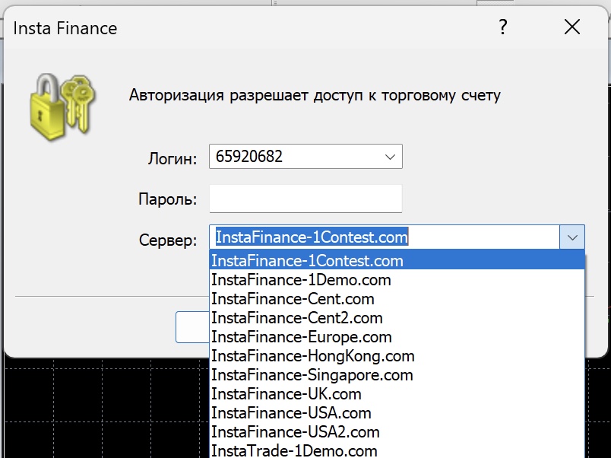Choose InstaFinance-USA.com server
This screenshot has width=611, height=458.
pos(397,413)
